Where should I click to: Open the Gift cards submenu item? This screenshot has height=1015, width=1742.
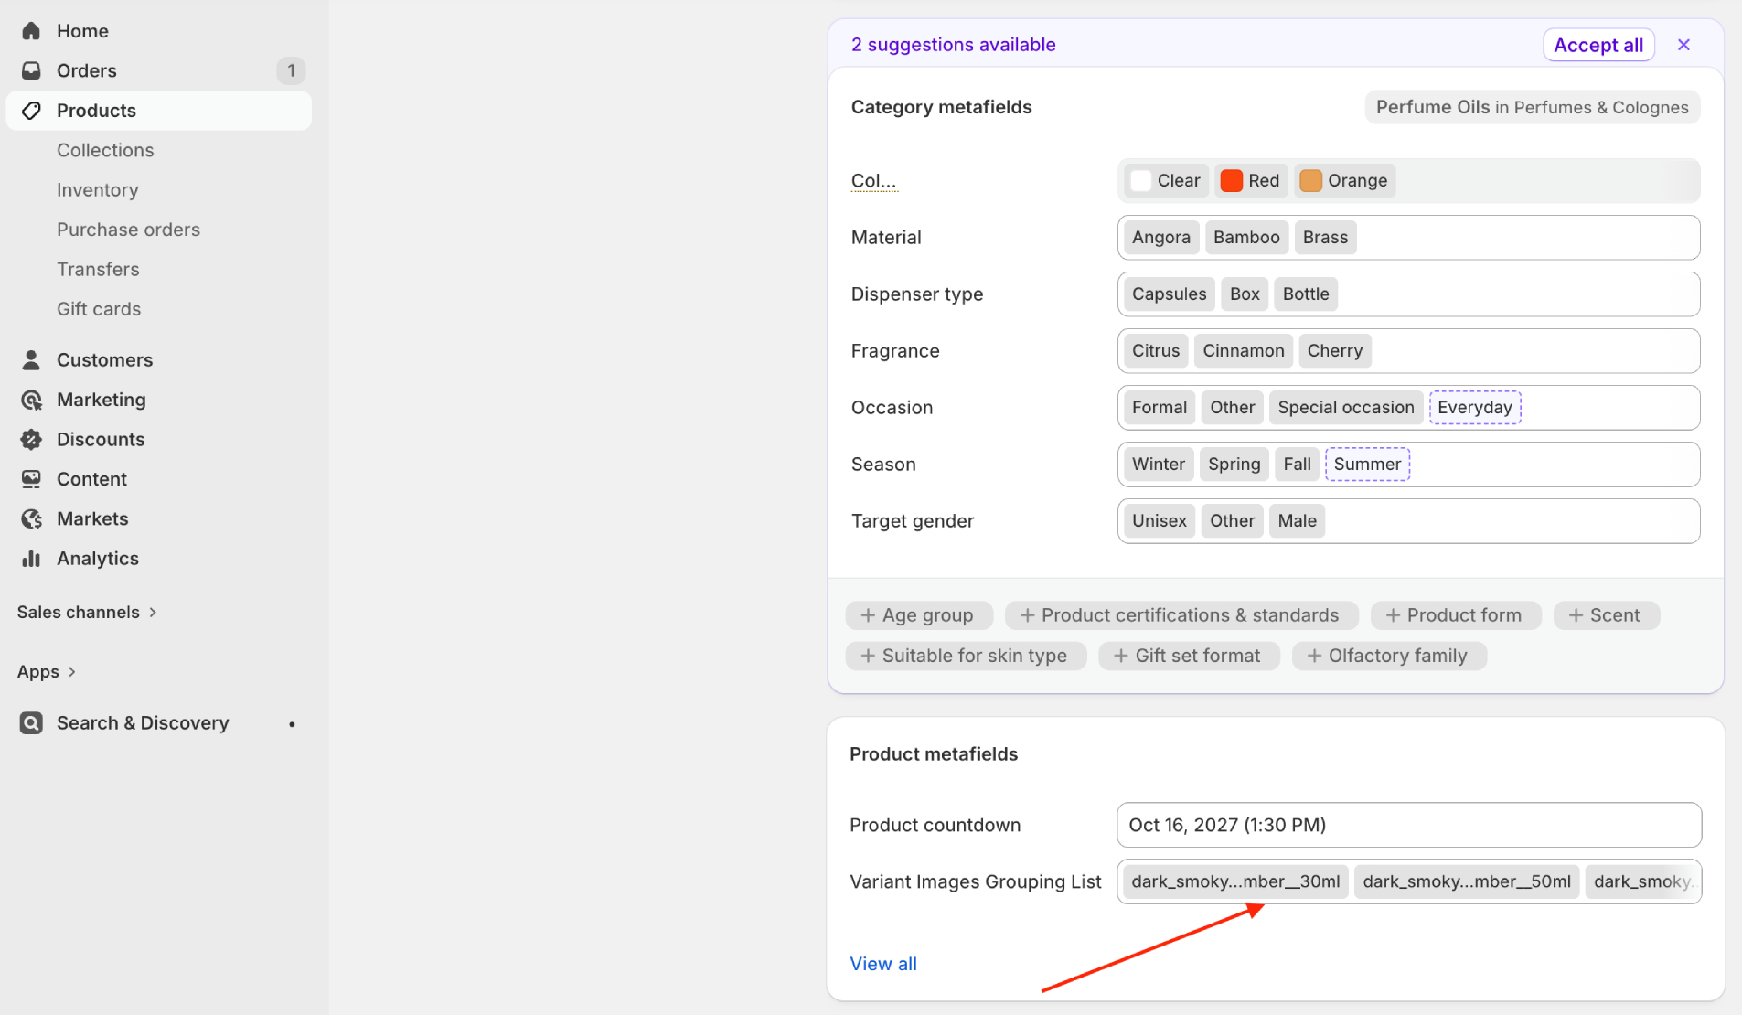point(99,309)
